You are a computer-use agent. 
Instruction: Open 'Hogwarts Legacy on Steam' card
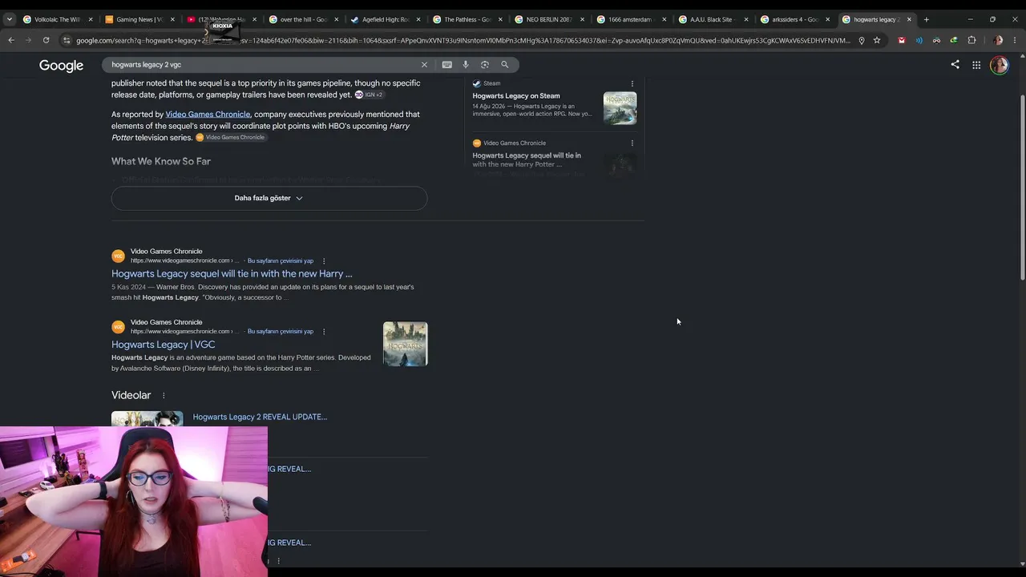516,96
